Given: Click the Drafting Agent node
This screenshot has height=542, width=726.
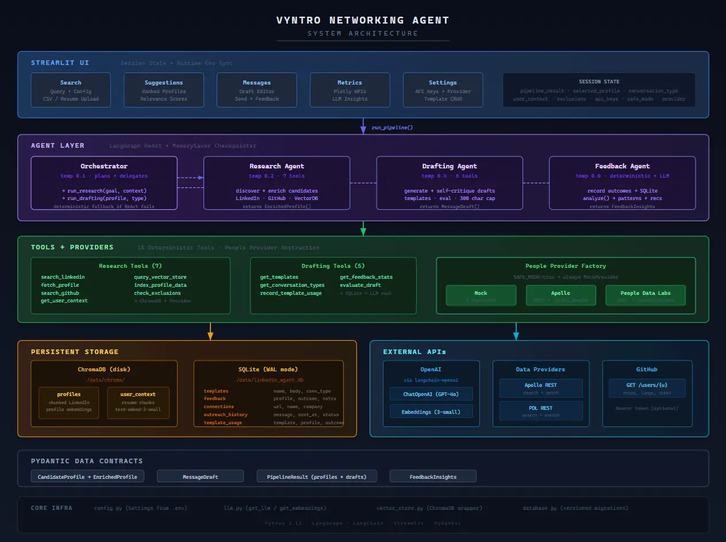Looking at the screenshot, I should pyautogui.click(x=450, y=183).
